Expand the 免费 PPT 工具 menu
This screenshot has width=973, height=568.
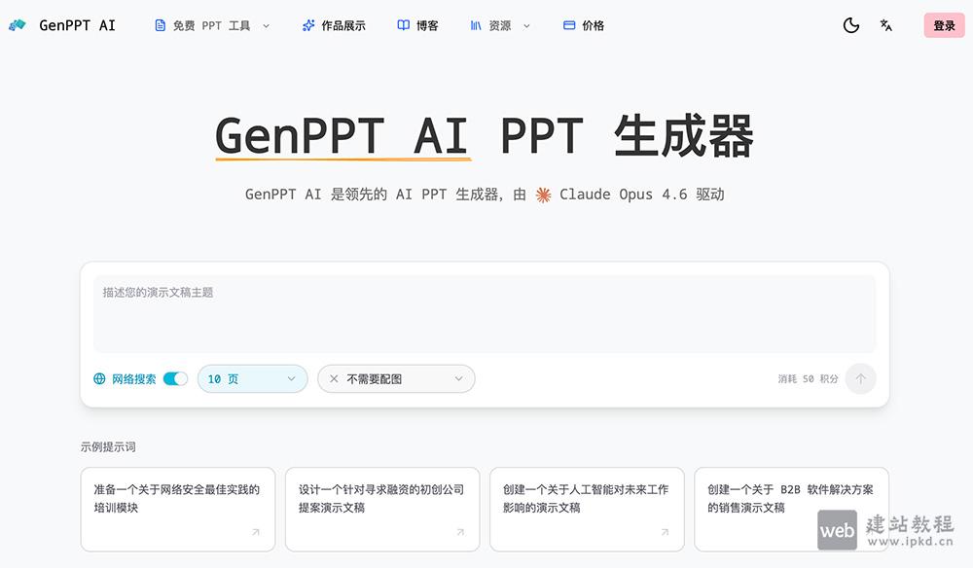[266, 25]
